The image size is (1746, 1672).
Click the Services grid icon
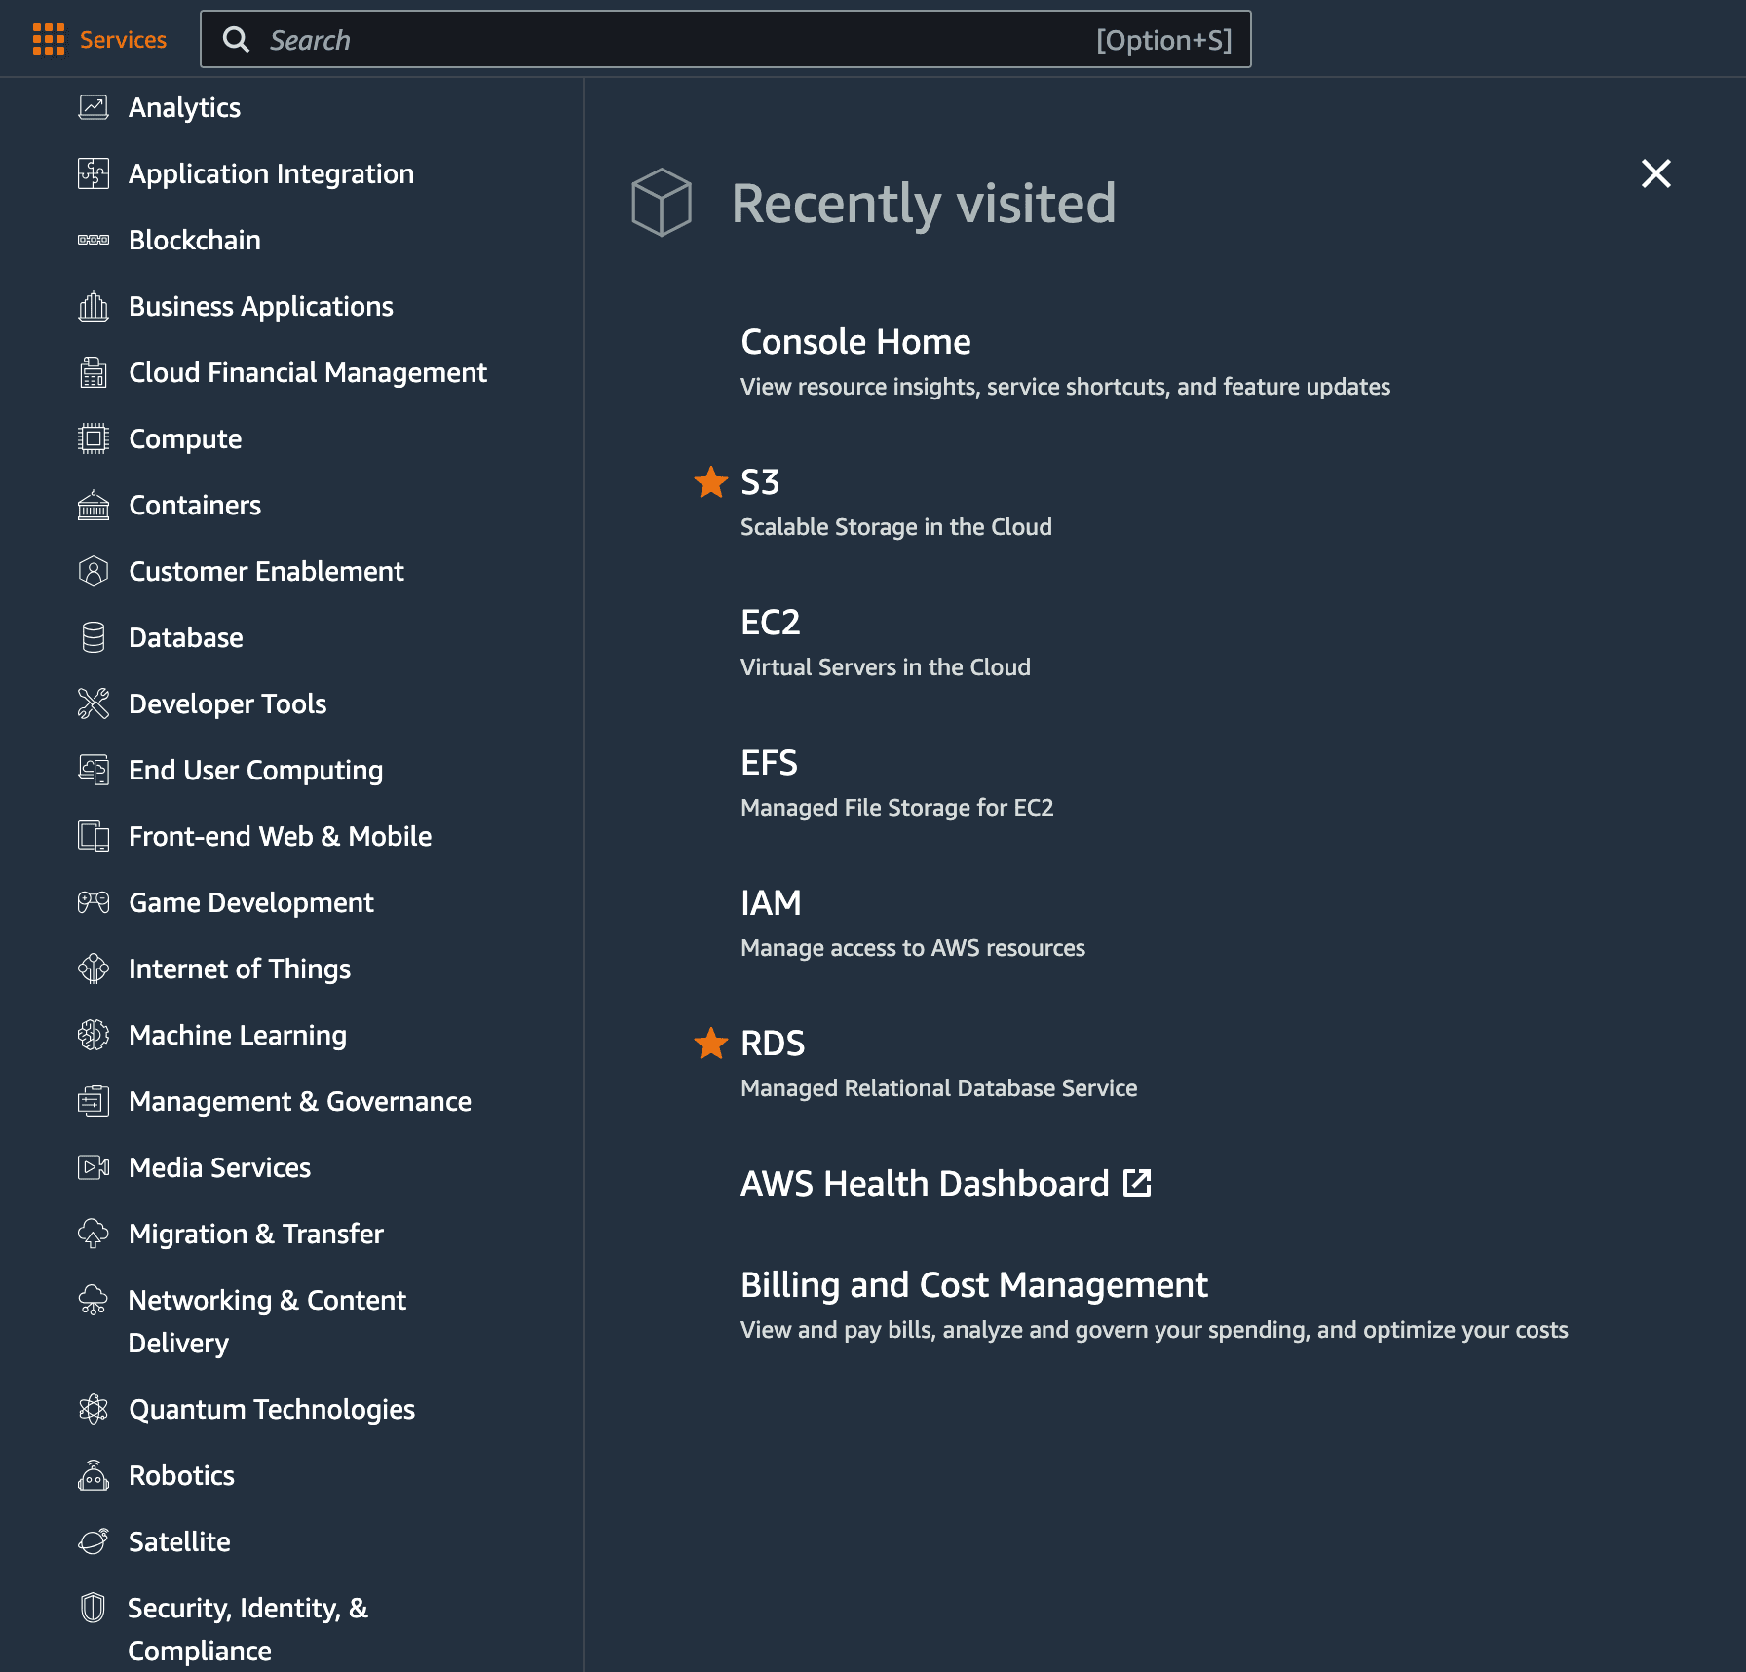coord(48,40)
